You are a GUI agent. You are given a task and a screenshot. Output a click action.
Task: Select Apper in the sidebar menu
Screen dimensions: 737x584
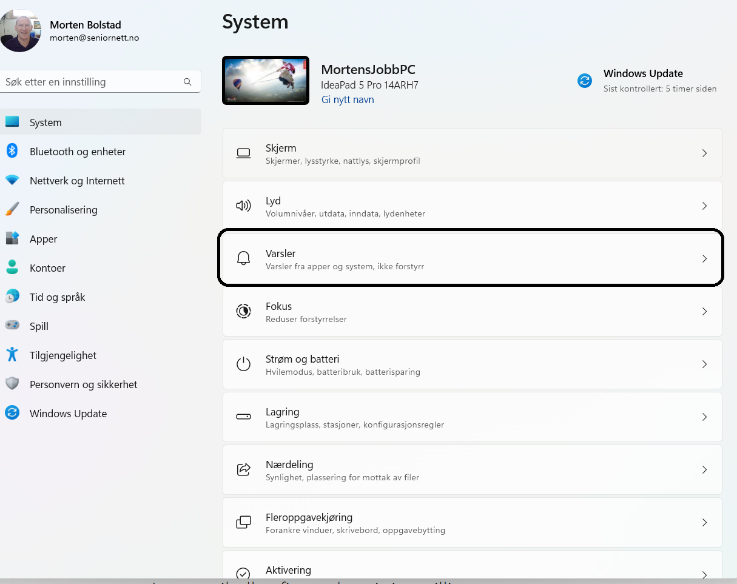coord(44,239)
